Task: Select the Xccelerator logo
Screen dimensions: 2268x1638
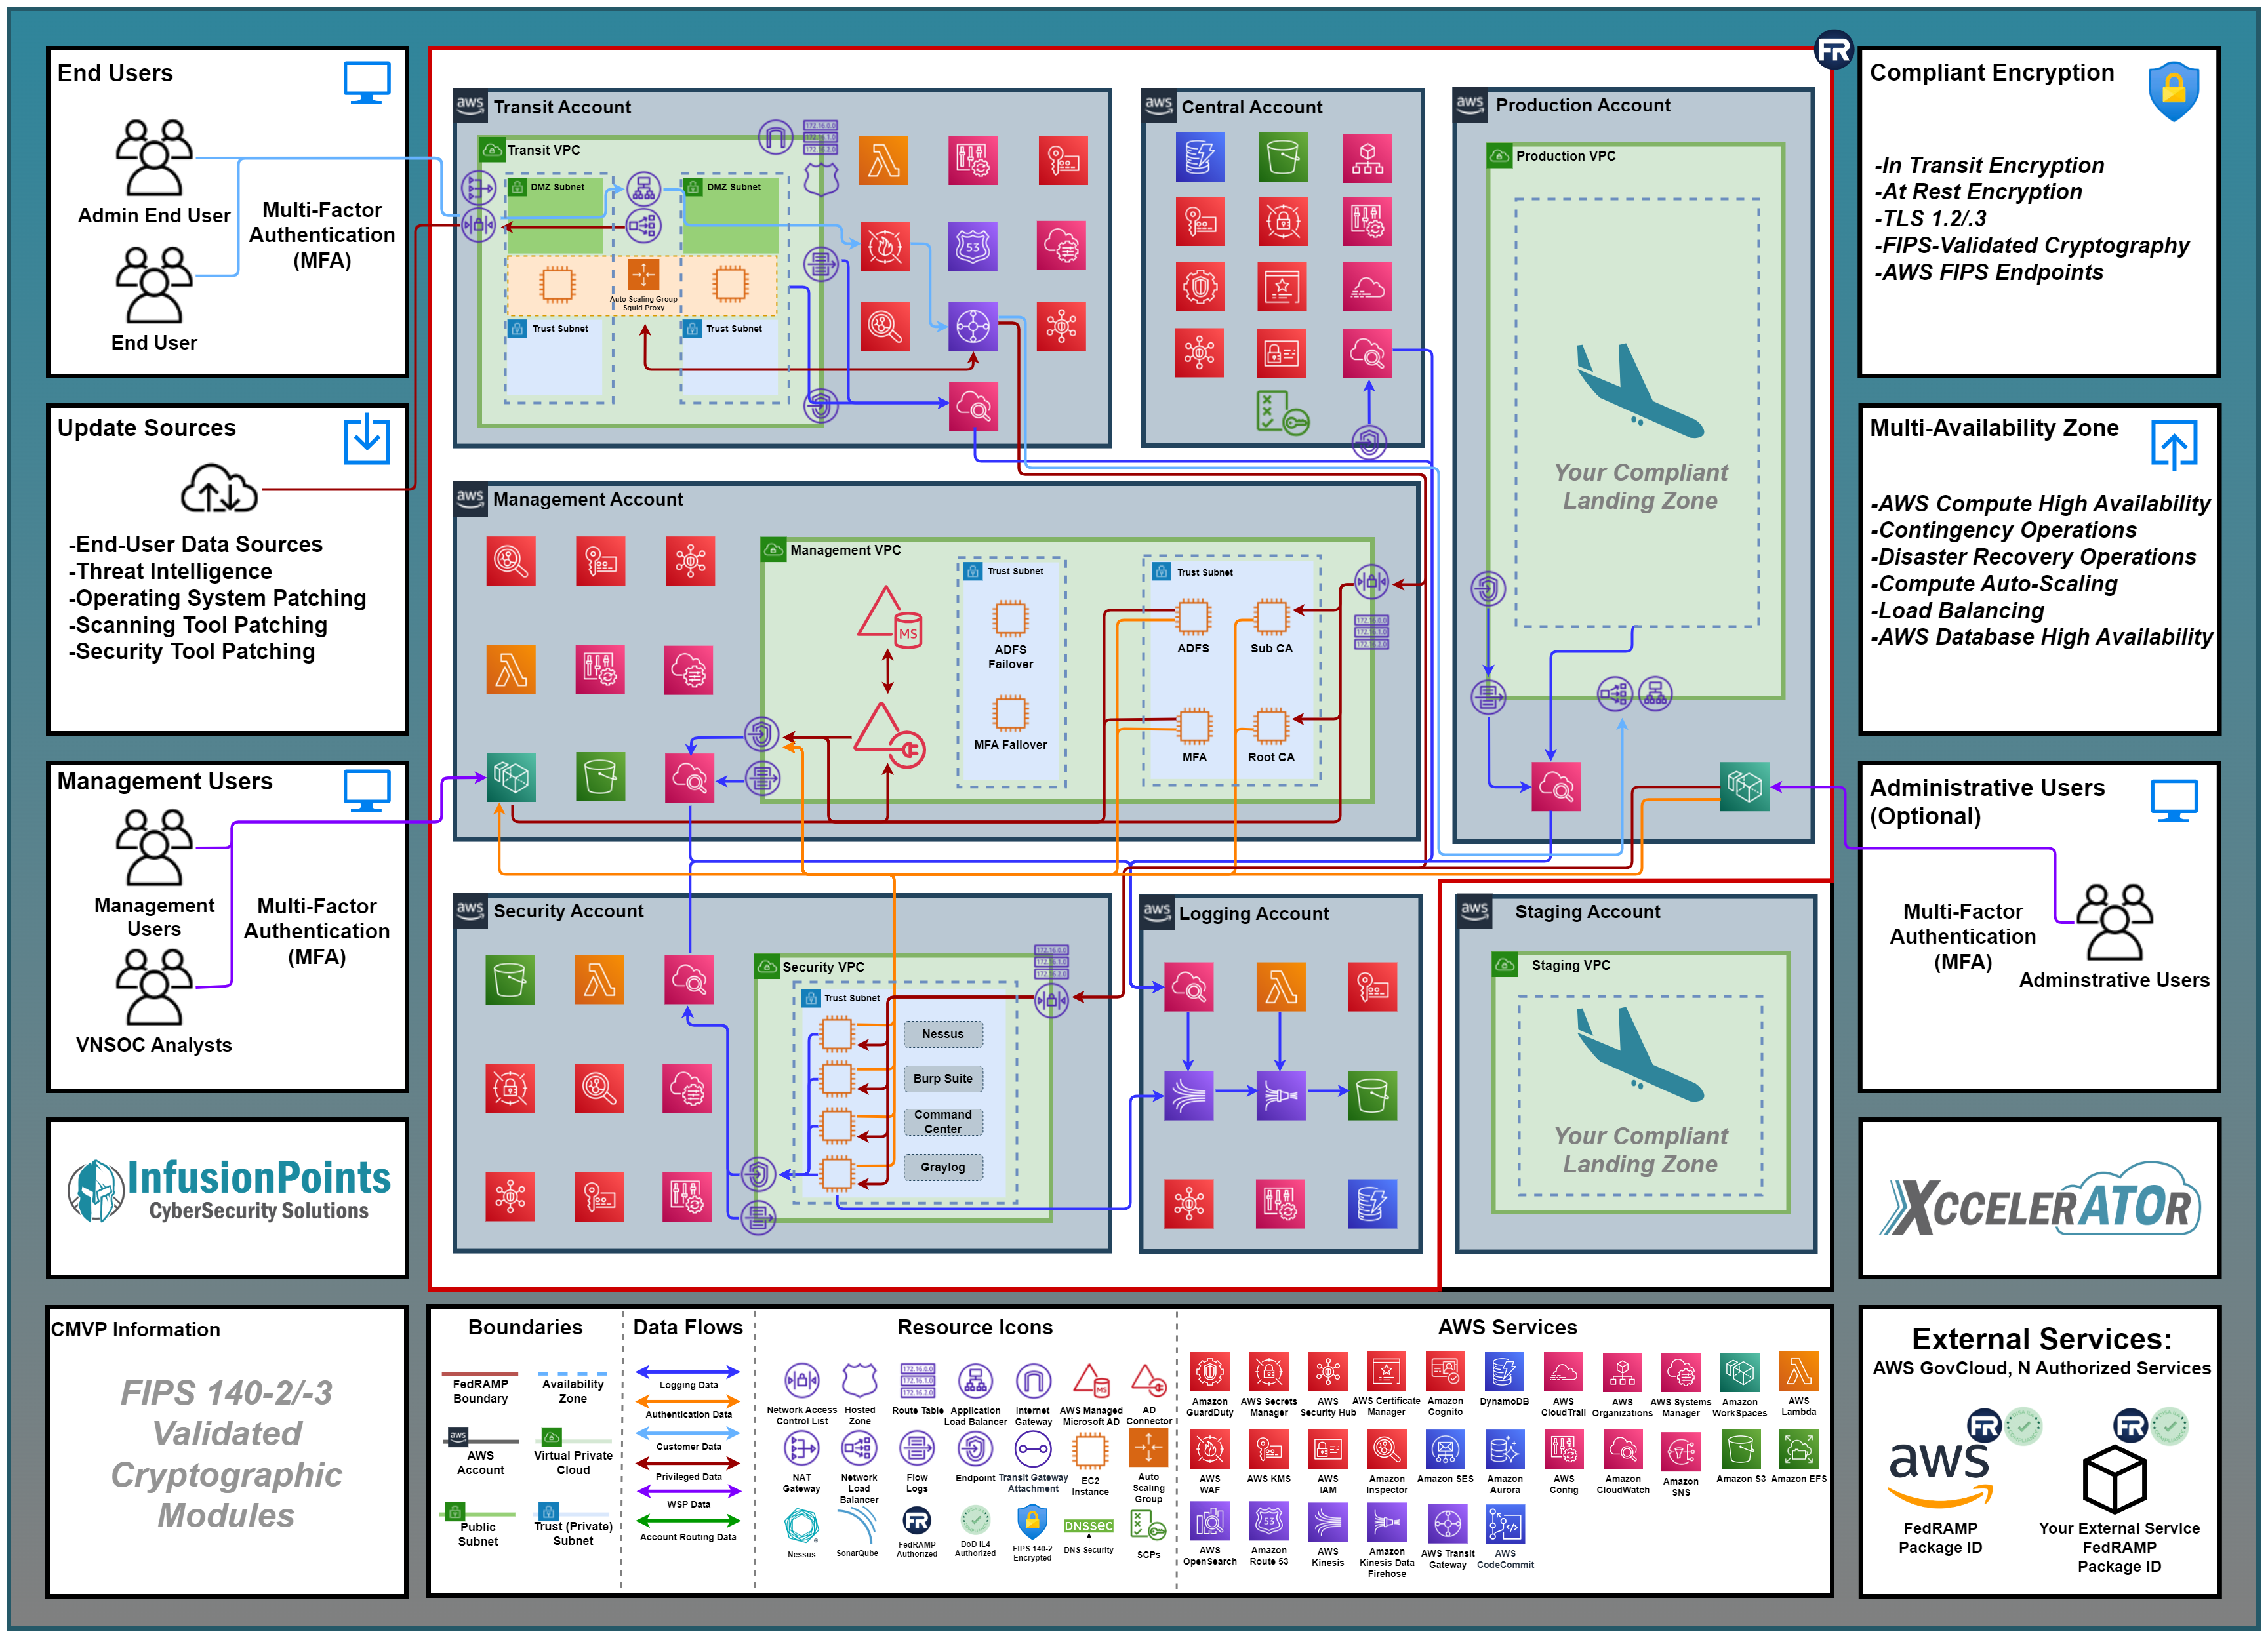Action: click(x=2040, y=1198)
